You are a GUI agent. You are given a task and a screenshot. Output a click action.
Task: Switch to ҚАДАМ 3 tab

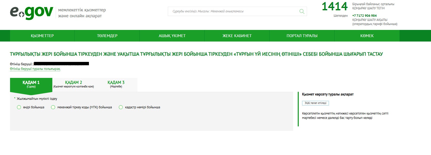tap(116, 84)
